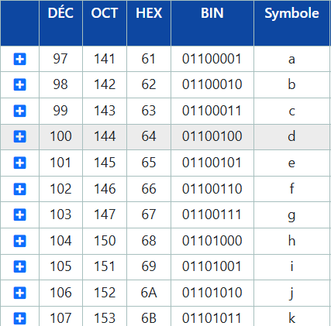The image size is (331, 326).
Task: Expand the row for decimal 97
Action: 19,59
